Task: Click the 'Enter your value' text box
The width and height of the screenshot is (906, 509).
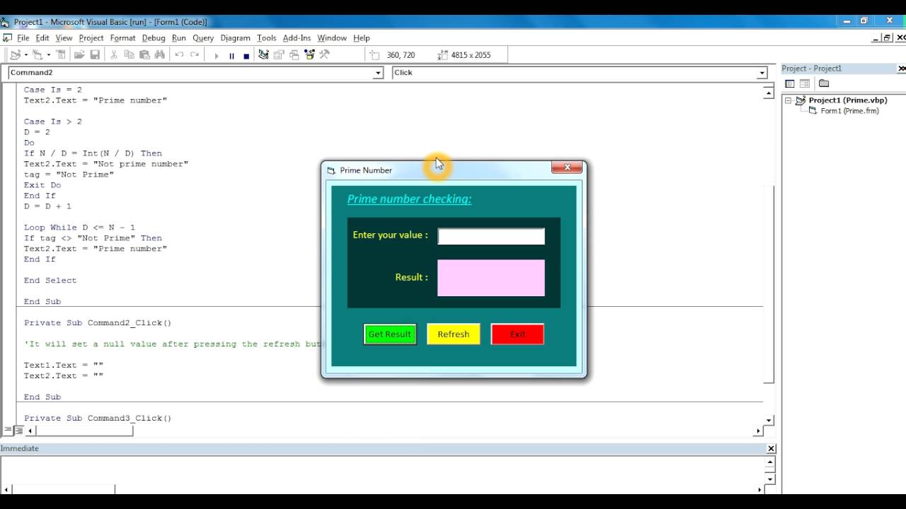Action: click(x=491, y=236)
